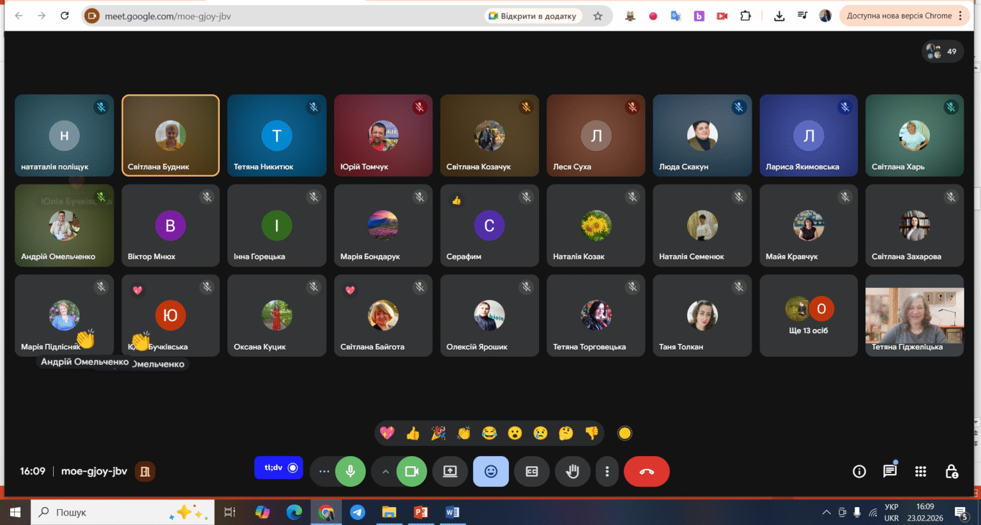Click 'Відкрити в додатку' in address bar

tap(532, 16)
